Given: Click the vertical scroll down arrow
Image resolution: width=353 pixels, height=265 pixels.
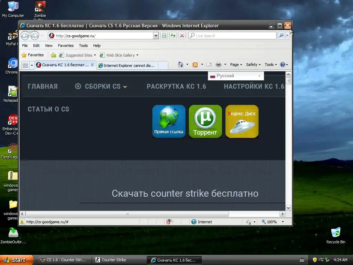Looking at the screenshot, I should [289, 208].
